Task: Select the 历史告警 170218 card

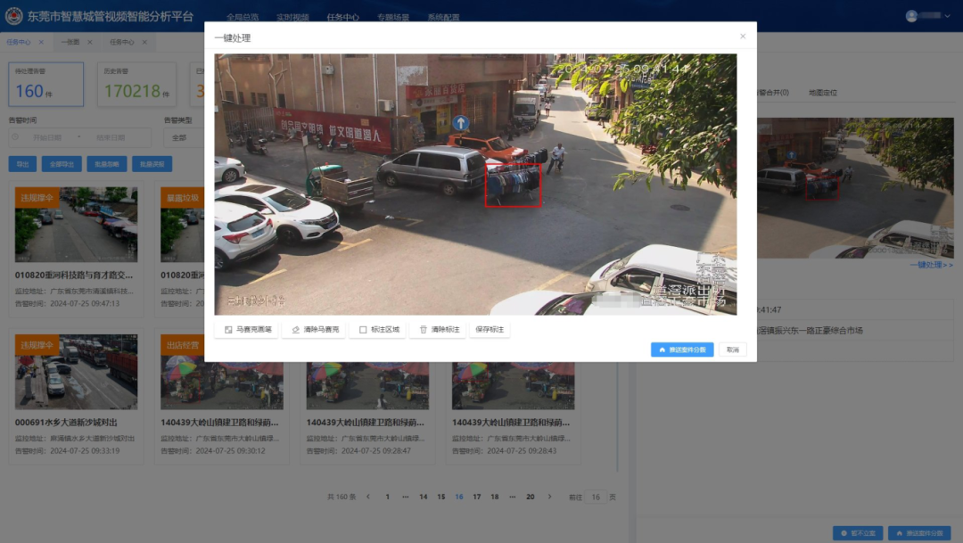Action: click(137, 84)
